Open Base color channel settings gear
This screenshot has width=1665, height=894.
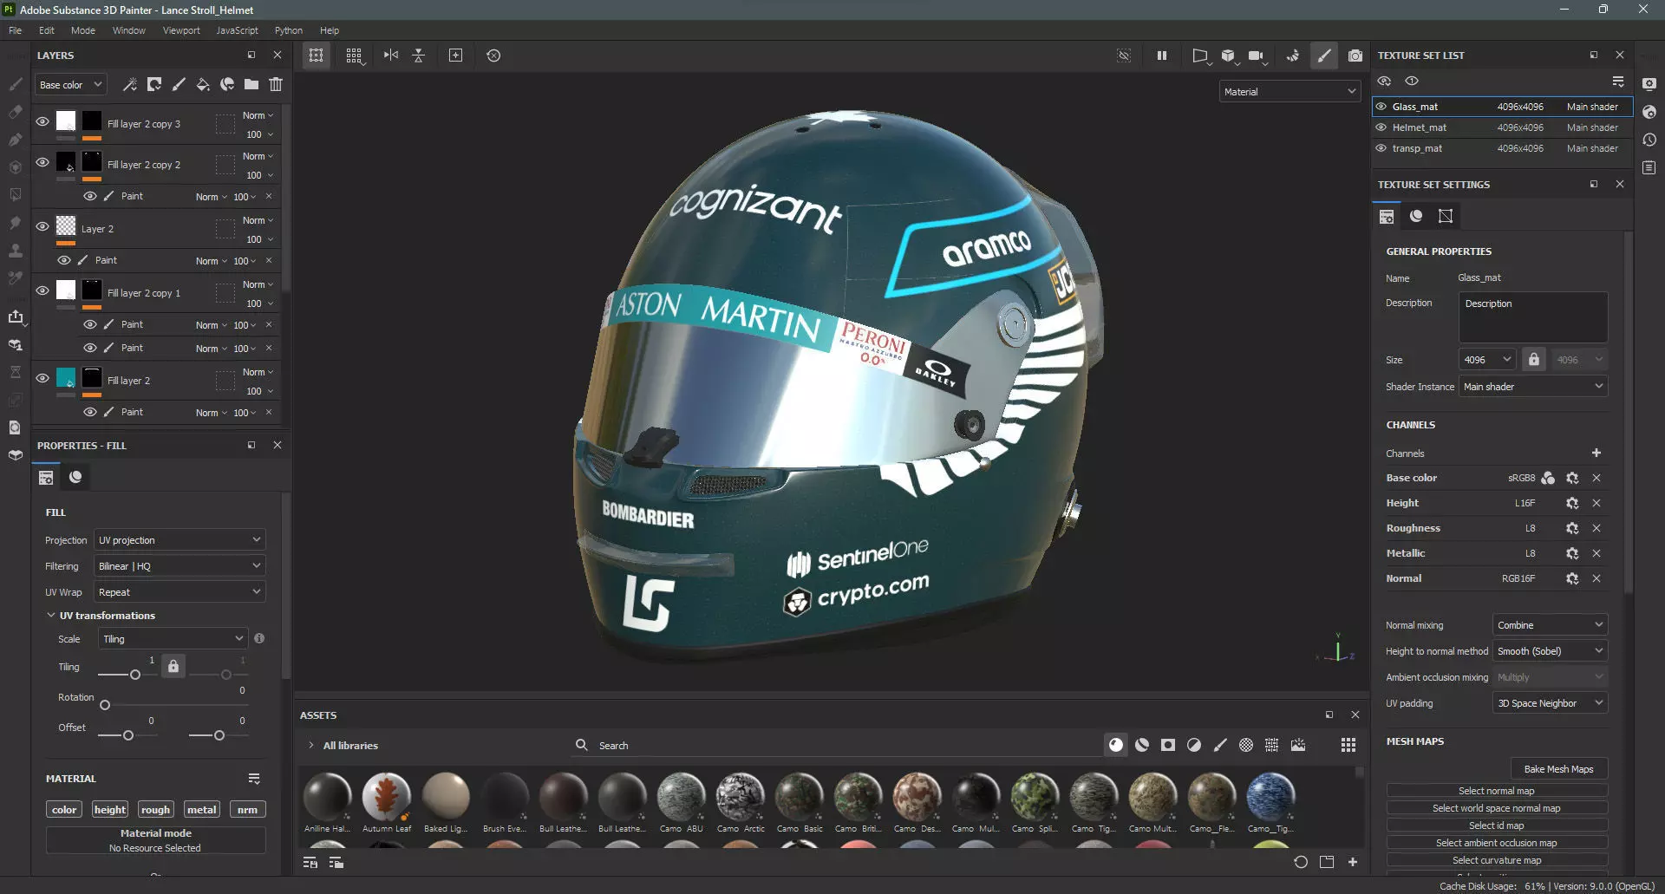pos(1572,478)
